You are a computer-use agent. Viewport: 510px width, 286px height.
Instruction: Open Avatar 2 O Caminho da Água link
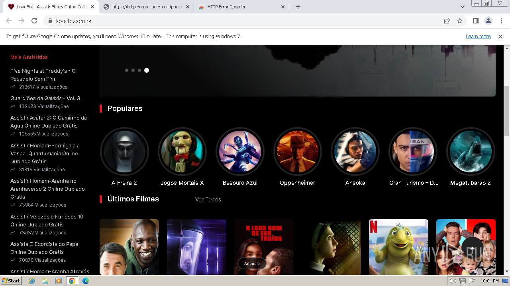click(x=49, y=122)
